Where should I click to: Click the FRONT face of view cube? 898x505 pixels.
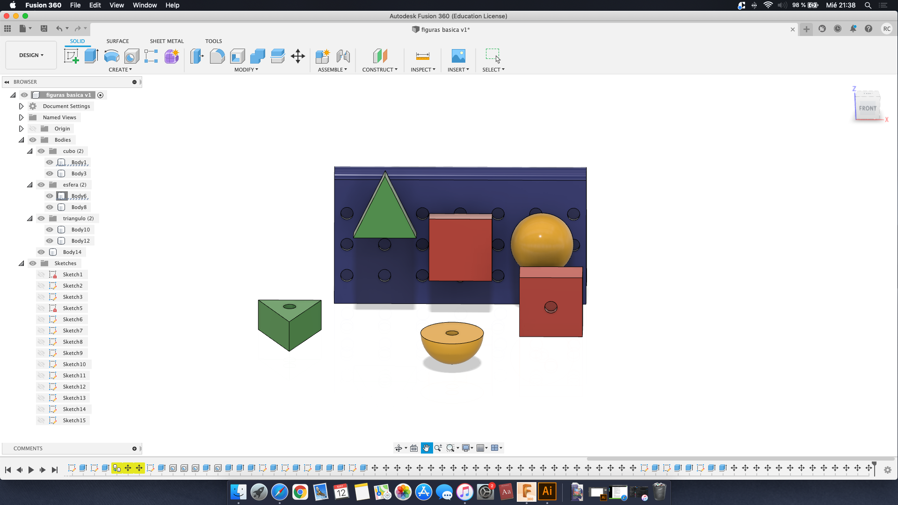coord(867,108)
